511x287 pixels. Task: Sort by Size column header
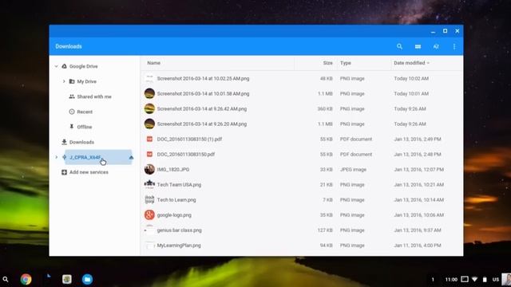[x=327, y=63]
